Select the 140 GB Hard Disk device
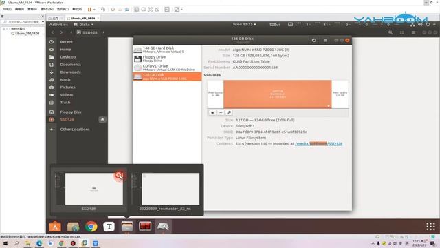The width and height of the screenshot is (440, 248). point(167,50)
